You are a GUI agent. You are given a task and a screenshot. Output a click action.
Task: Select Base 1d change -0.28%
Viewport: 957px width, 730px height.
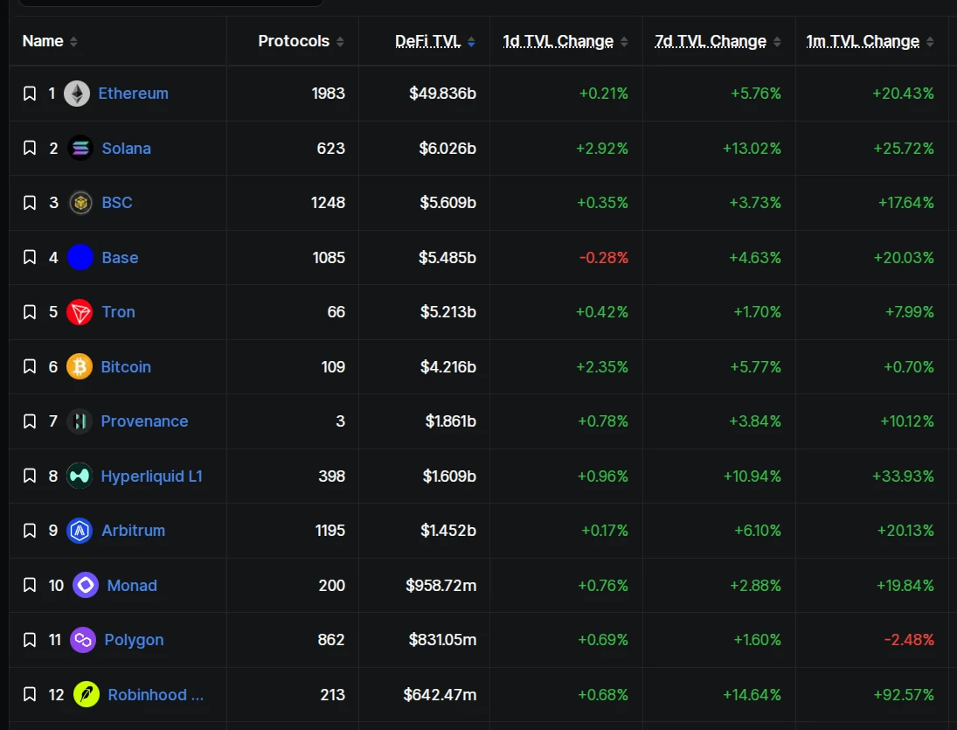coord(604,258)
